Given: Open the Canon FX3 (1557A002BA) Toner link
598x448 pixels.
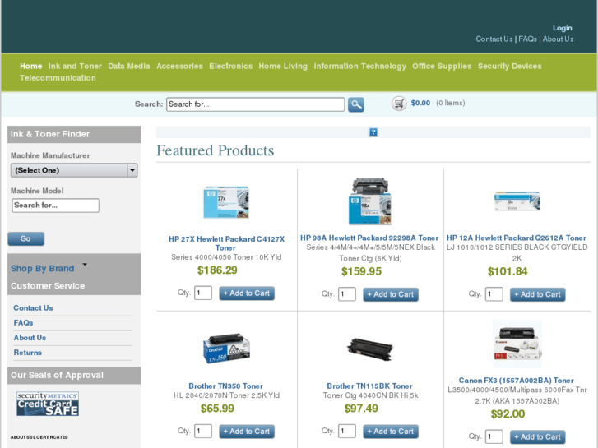Looking at the screenshot, I should (516, 381).
